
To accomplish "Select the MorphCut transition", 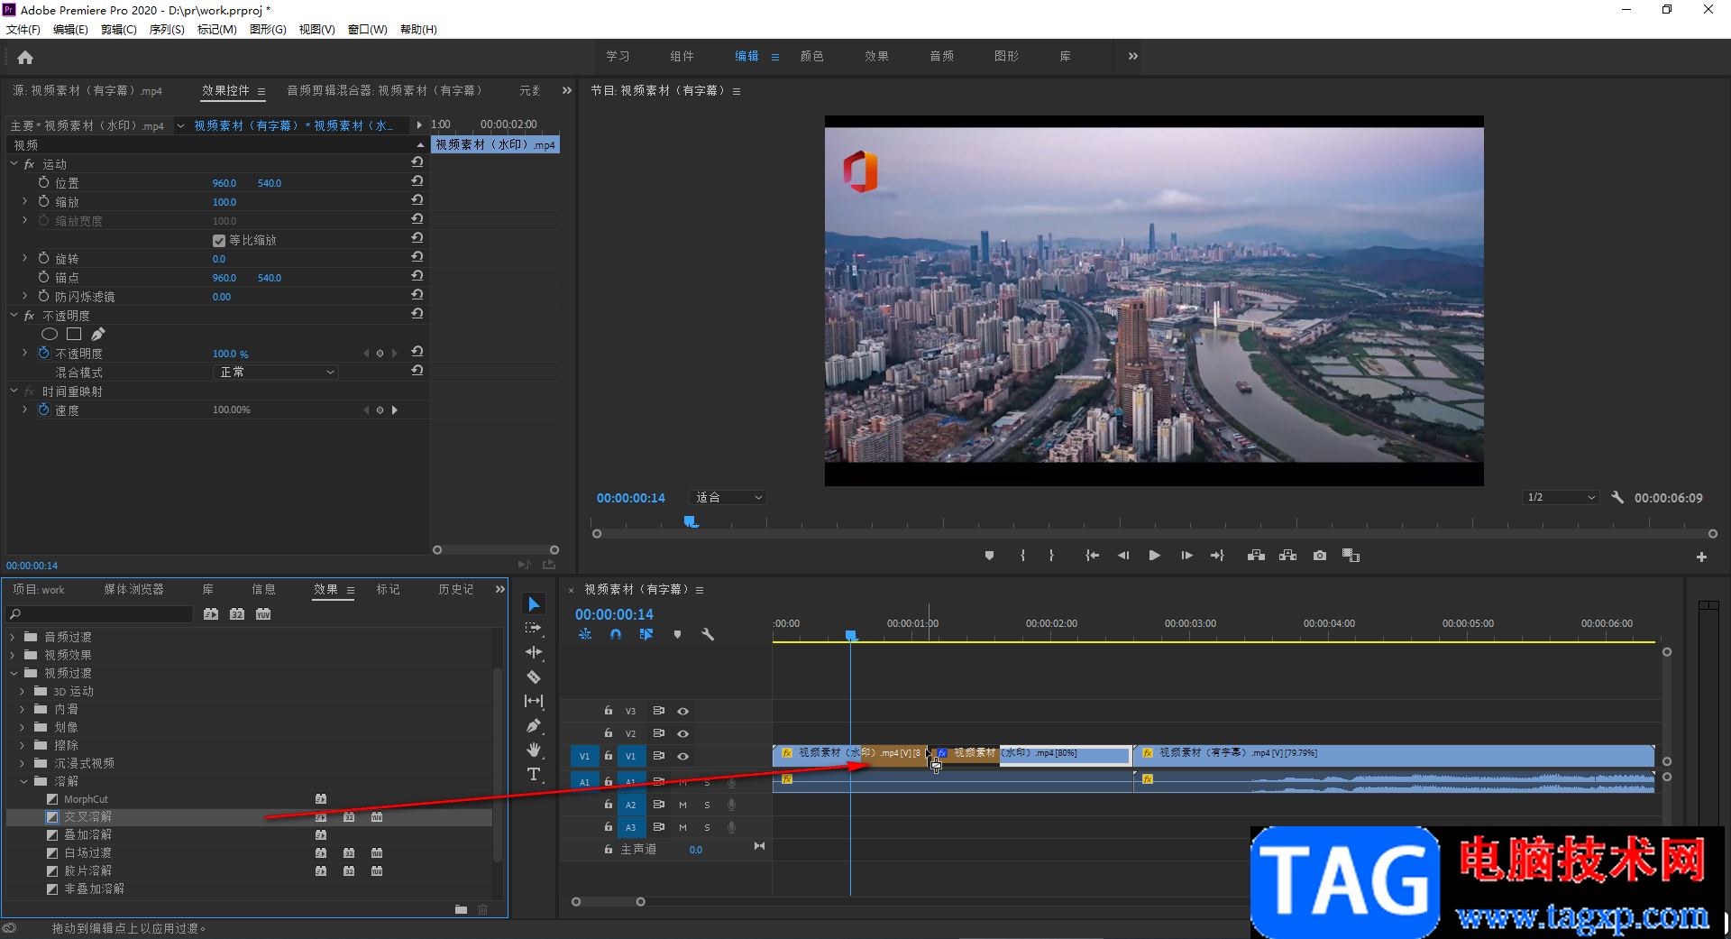I will pos(86,799).
